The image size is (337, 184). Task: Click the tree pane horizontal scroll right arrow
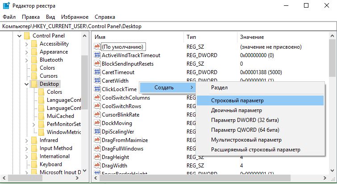[77, 178]
